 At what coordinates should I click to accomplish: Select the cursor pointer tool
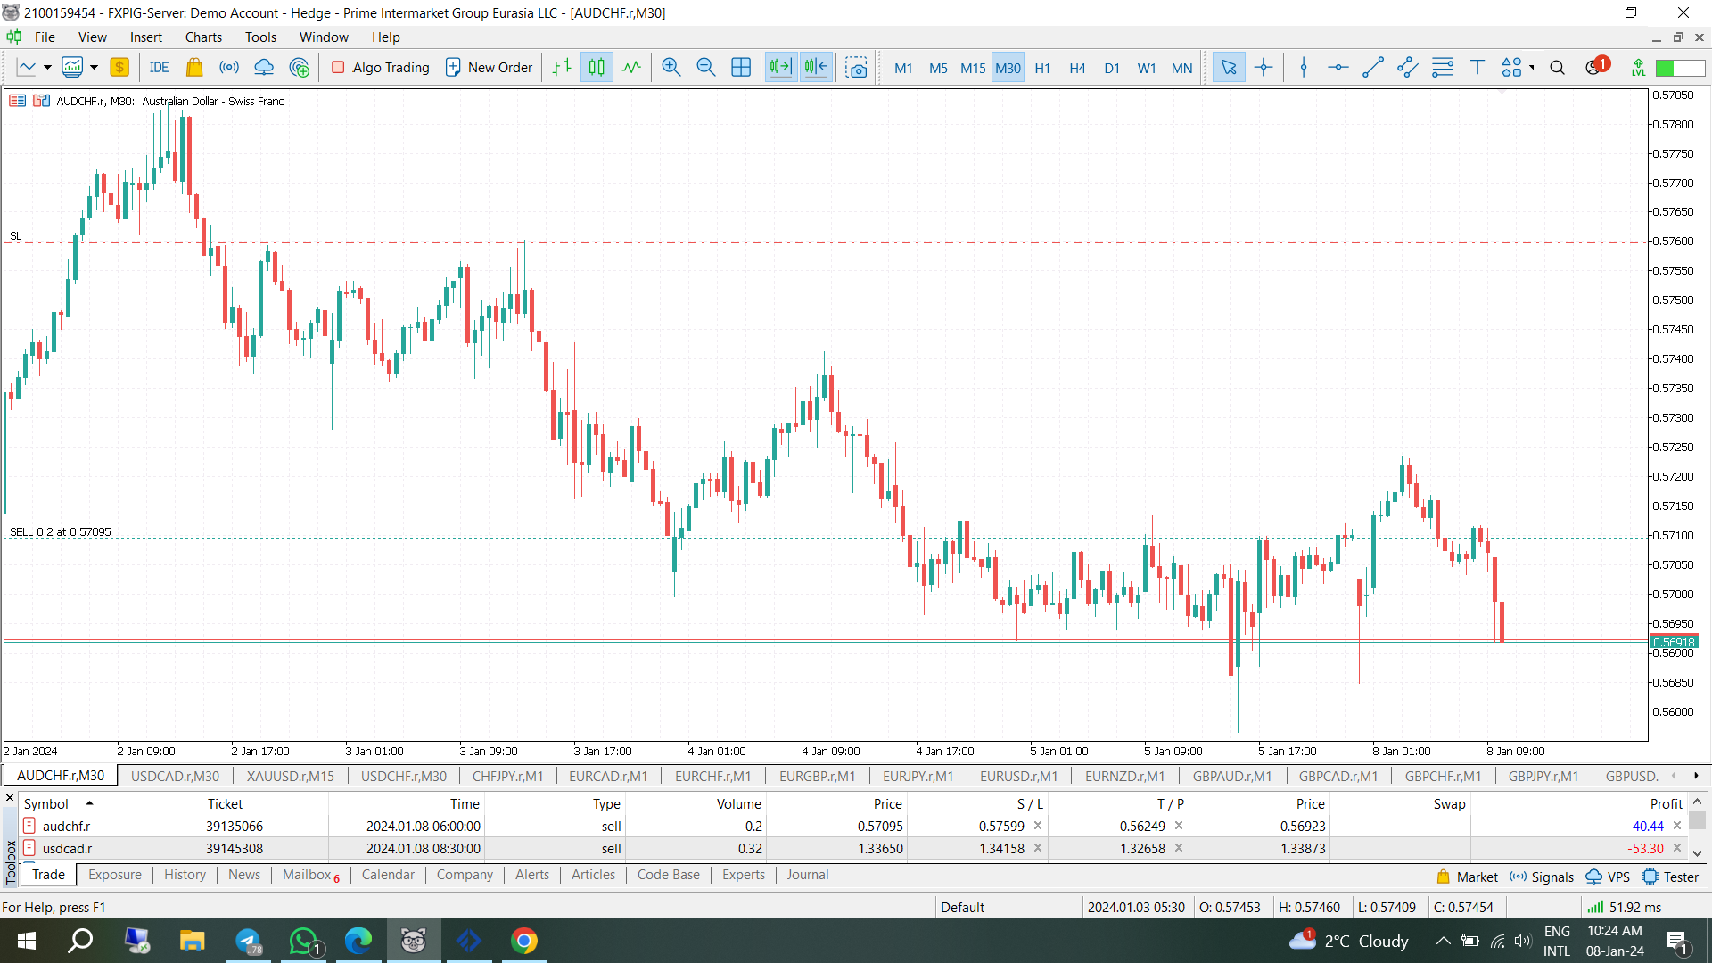click(1229, 67)
